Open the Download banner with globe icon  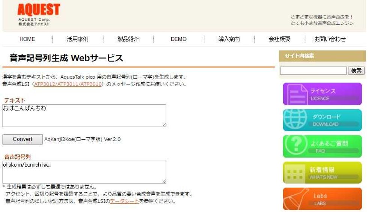point(322,120)
